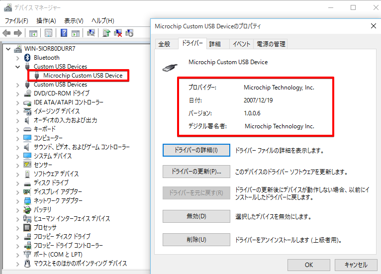Click ドライバーの更新(P)... button
The width and height of the screenshot is (381, 274).
point(196,172)
